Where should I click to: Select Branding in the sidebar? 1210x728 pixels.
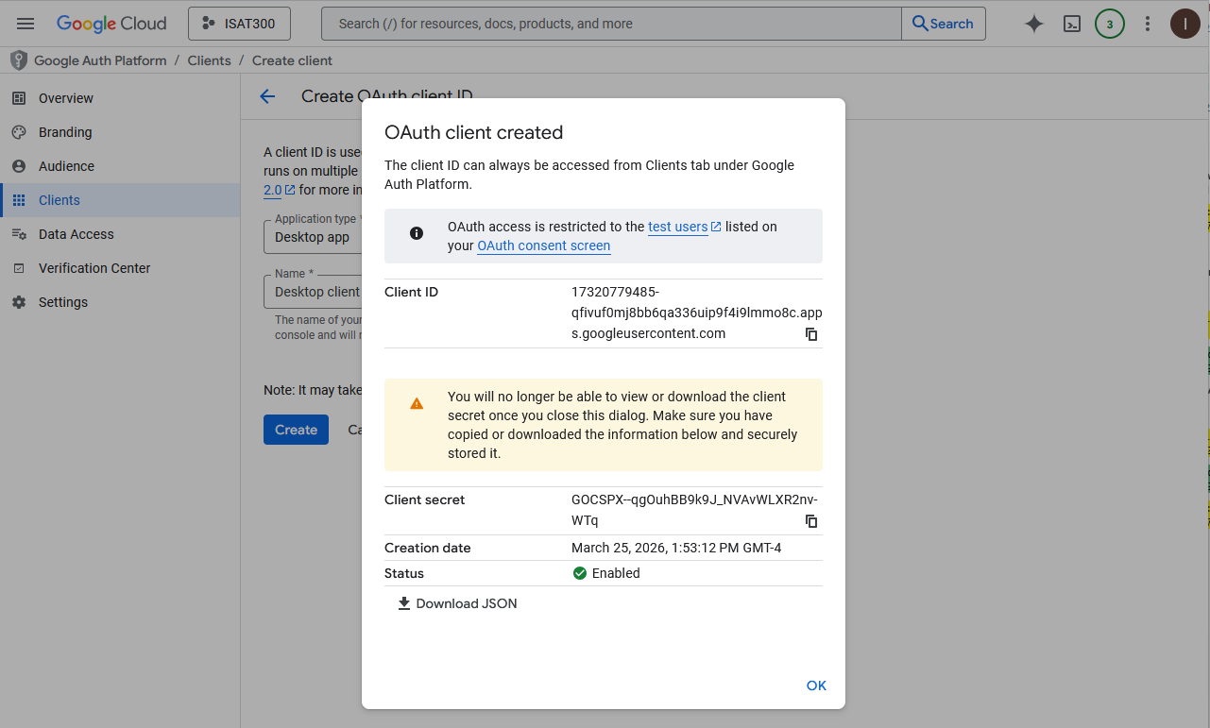[x=64, y=132]
